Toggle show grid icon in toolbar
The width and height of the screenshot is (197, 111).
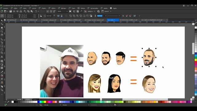pos(78,11)
